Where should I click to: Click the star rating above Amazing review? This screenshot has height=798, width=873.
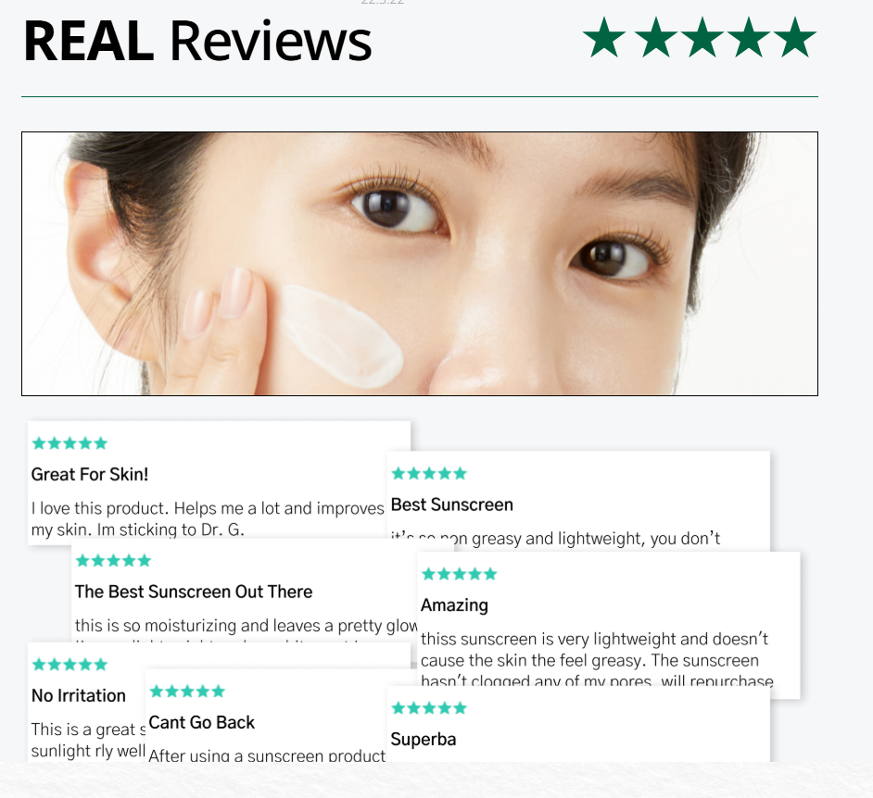(460, 574)
